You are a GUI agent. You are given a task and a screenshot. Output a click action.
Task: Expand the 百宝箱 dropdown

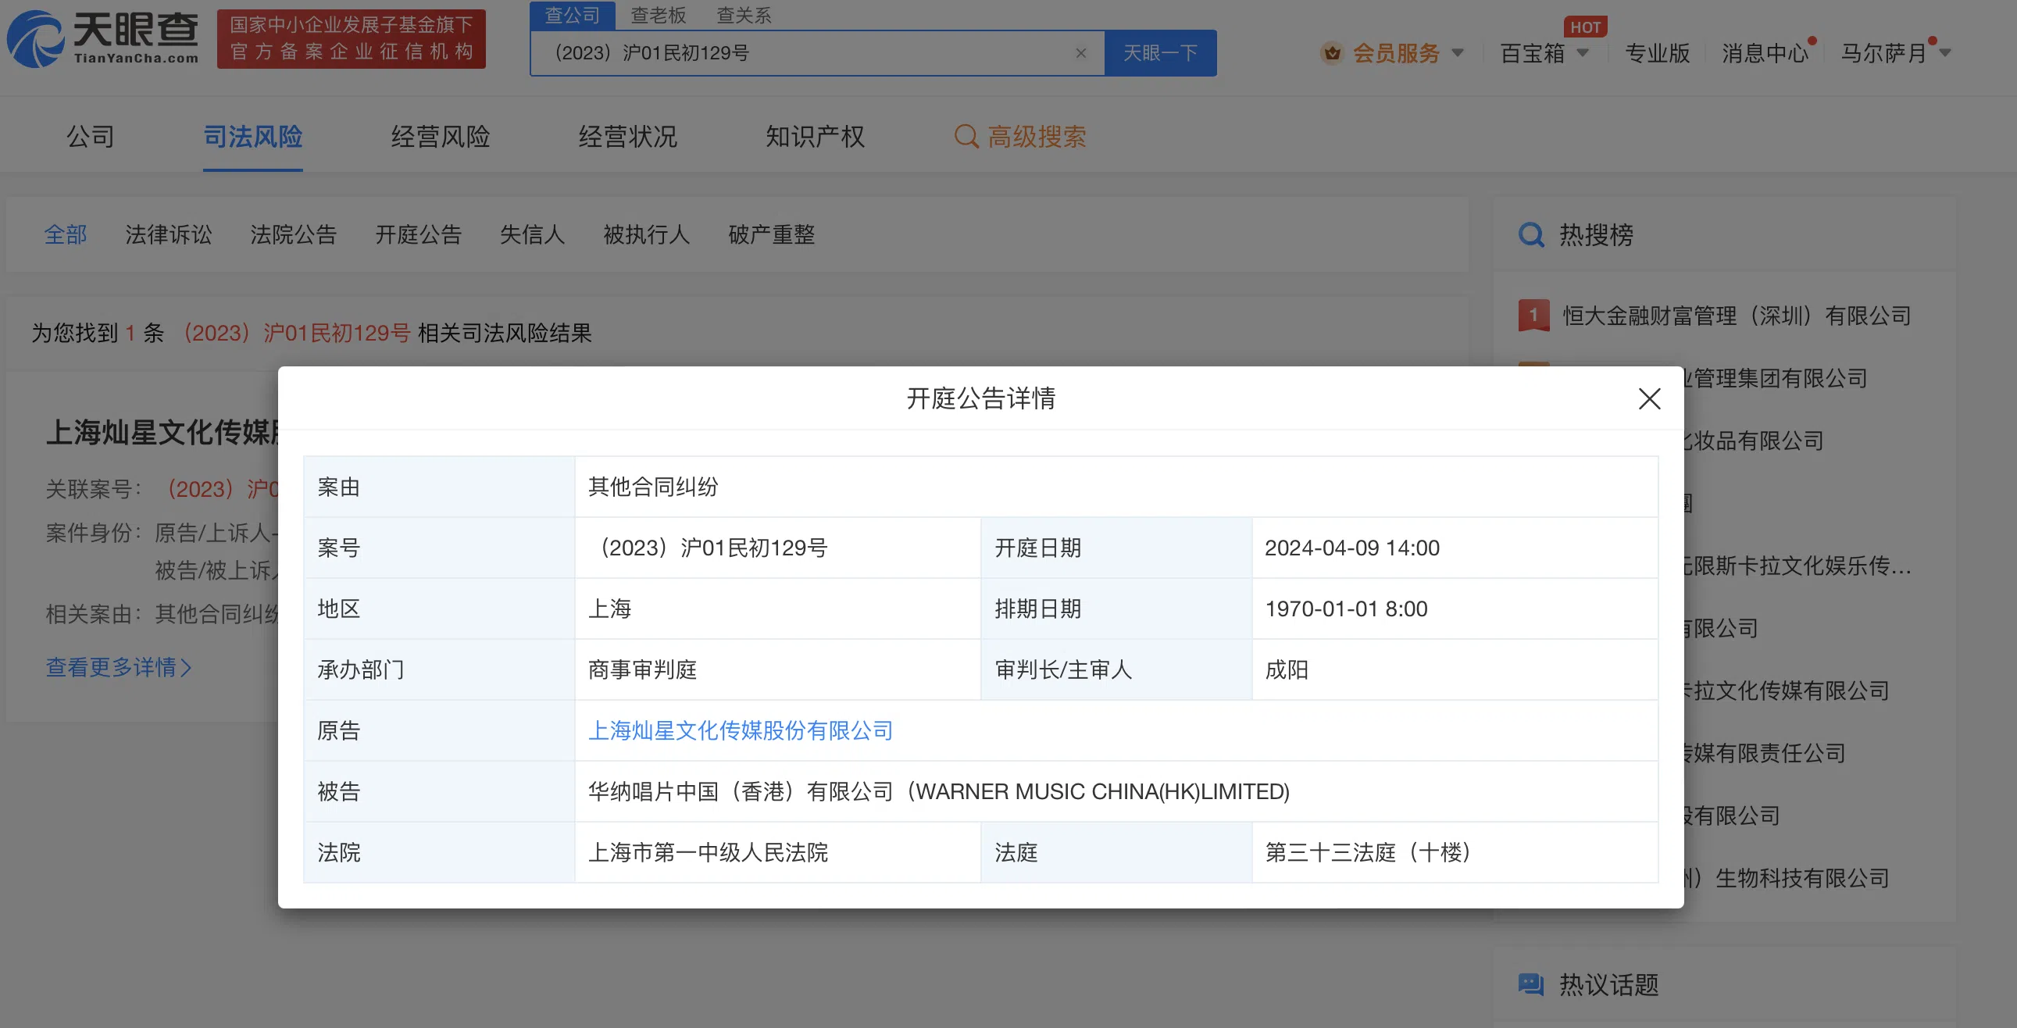click(x=1583, y=53)
